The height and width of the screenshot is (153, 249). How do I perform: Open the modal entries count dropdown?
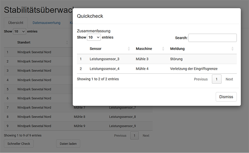click(94, 37)
